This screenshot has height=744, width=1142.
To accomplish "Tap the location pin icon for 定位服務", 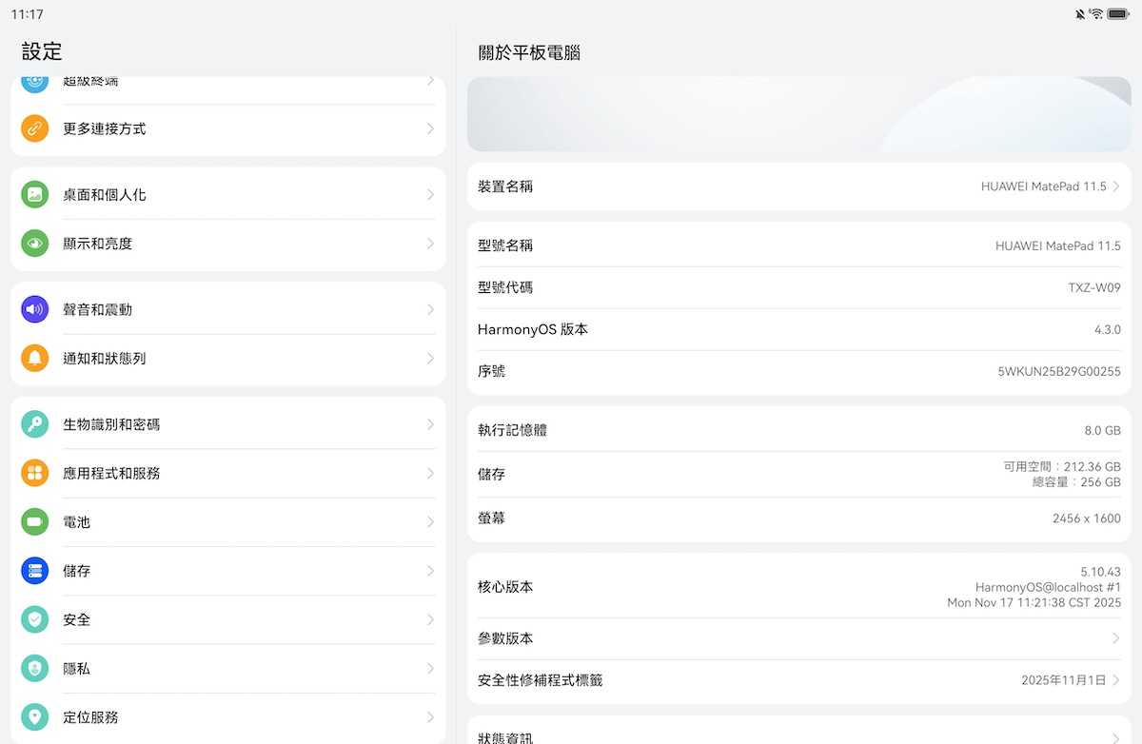I will (x=35, y=717).
